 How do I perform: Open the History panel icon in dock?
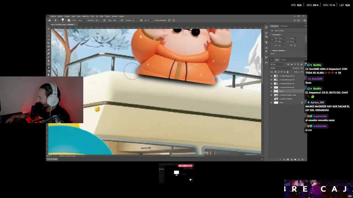coord(266,27)
